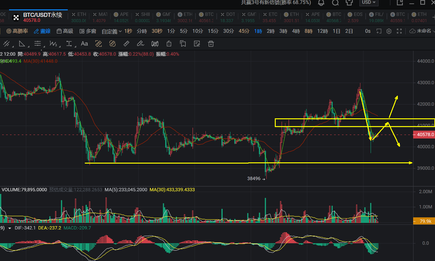Open the ETC 35.455 ticker tab

click(x=270, y=17)
